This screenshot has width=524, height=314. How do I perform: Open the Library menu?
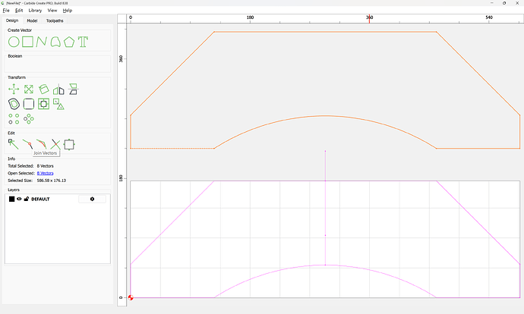click(x=35, y=11)
